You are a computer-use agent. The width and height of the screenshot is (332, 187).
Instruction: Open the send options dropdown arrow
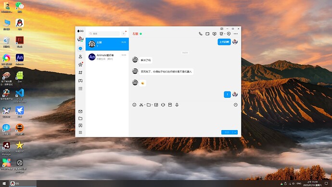click(235, 133)
